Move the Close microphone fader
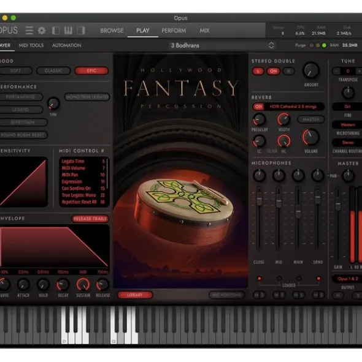This screenshot has height=362, width=362. (260, 198)
